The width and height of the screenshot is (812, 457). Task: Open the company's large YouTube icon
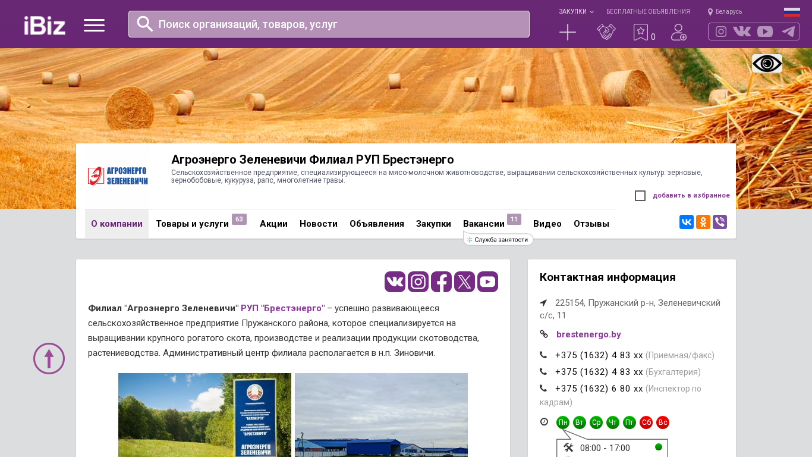(487, 281)
